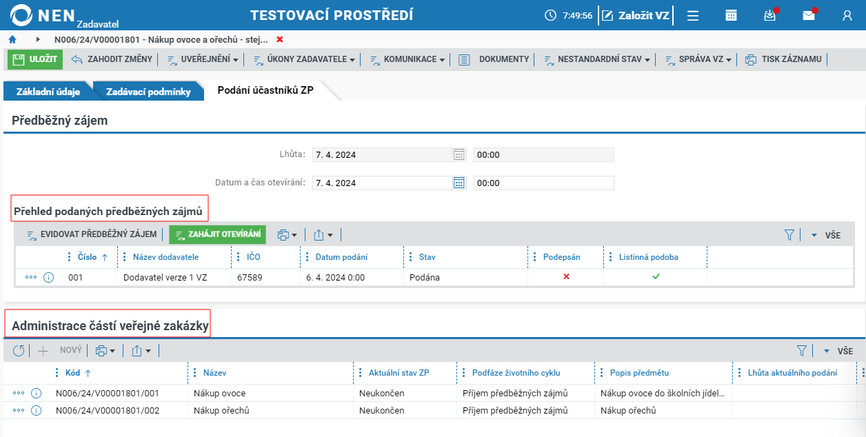Click TISK ZÁZNAMU toolbar item
The height and width of the screenshot is (437, 866).
pyautogui.click(x=784, y=59)
